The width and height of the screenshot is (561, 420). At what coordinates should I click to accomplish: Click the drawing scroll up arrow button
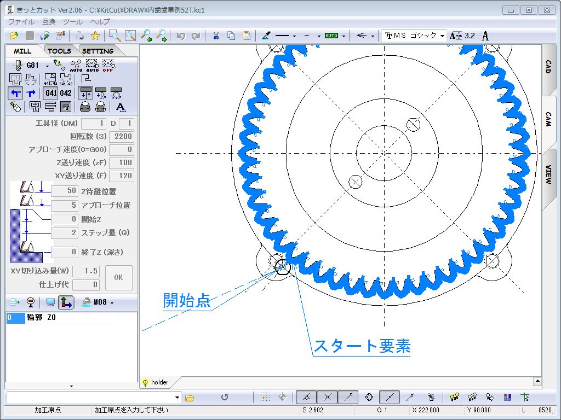click(x=537, y=381)
